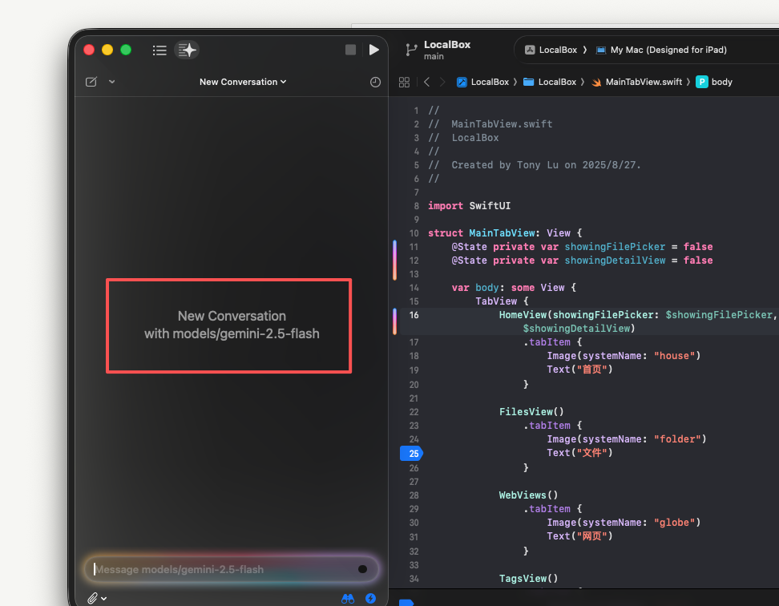Disable the breakpoint on line 25
The image size is (779, 606).
tap(411, 454)
